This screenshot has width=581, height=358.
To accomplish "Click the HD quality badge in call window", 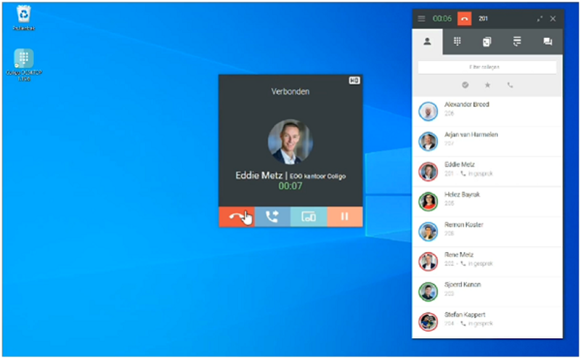I will 354,81.
